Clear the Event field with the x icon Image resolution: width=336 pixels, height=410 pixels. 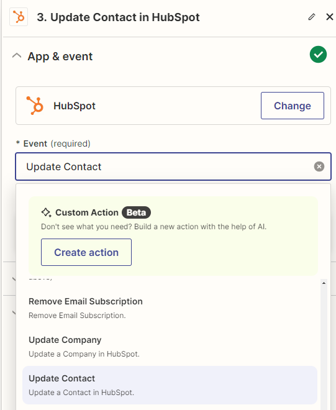(x=319, y=166)
